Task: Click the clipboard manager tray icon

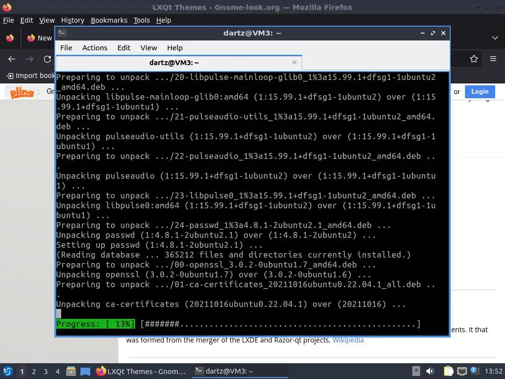Action: tap(448, 371)
